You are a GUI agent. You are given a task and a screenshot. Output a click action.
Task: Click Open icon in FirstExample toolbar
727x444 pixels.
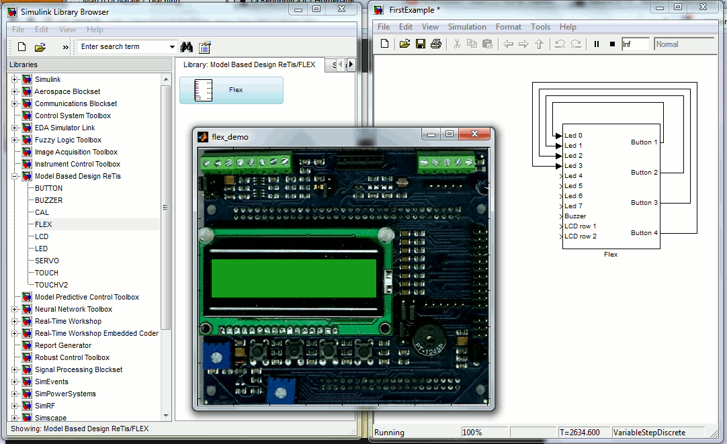pyautogui.click(x=404, y=44)
